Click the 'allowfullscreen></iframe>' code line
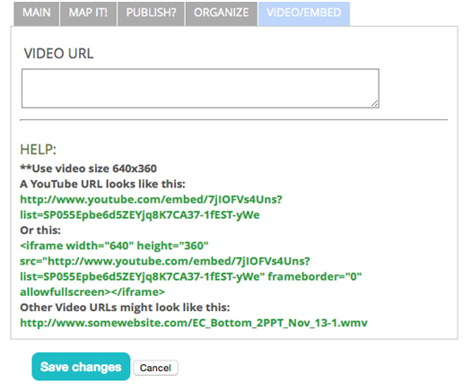Viewport: 471px width, 391px height. pos(92,291)
